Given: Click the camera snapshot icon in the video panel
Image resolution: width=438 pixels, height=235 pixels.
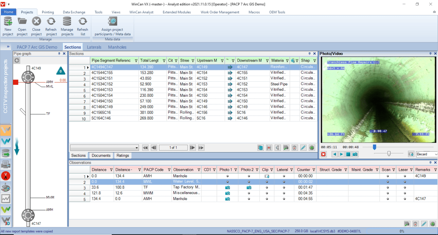Looking at the screenshot, I should click(x=355, y=154).
